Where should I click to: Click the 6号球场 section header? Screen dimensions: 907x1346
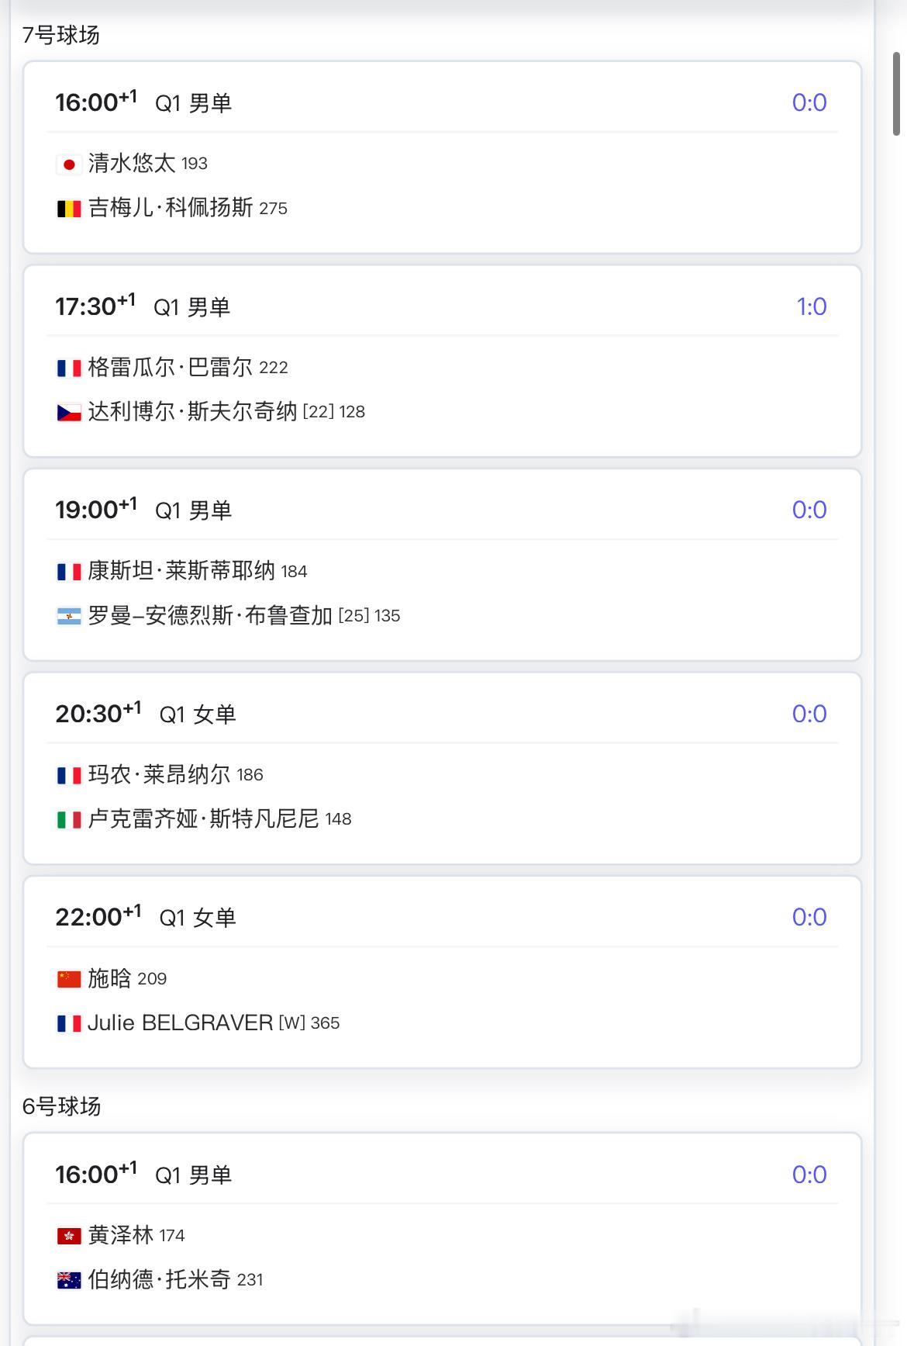pos(62,1106)
